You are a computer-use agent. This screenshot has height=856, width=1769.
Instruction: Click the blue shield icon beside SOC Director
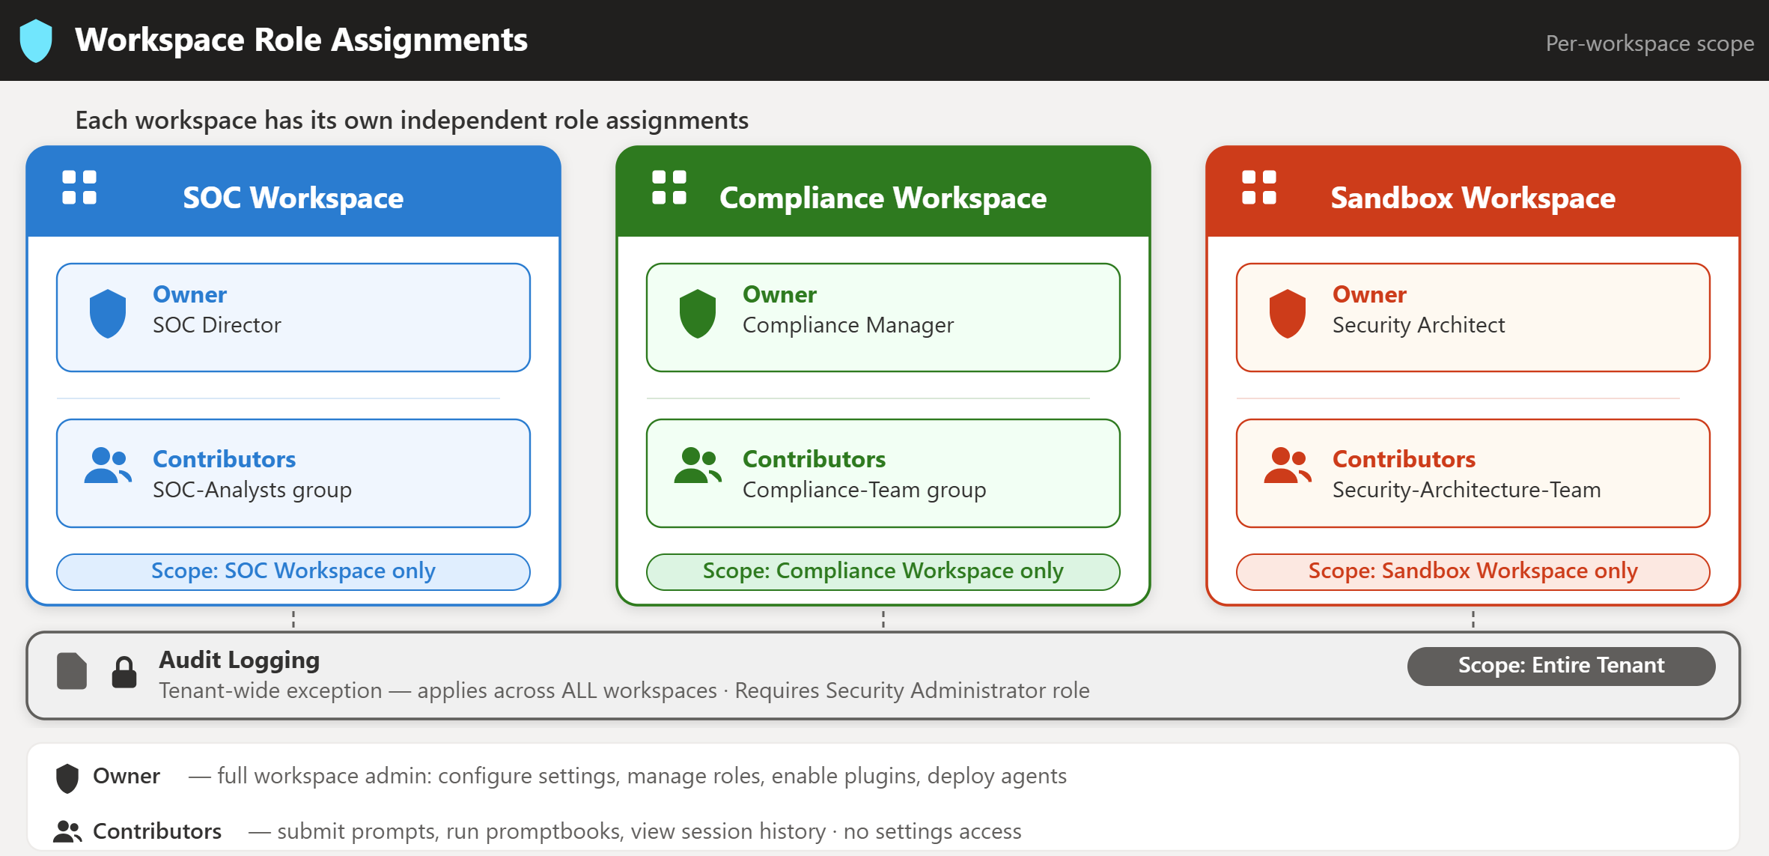coord(108,314)
